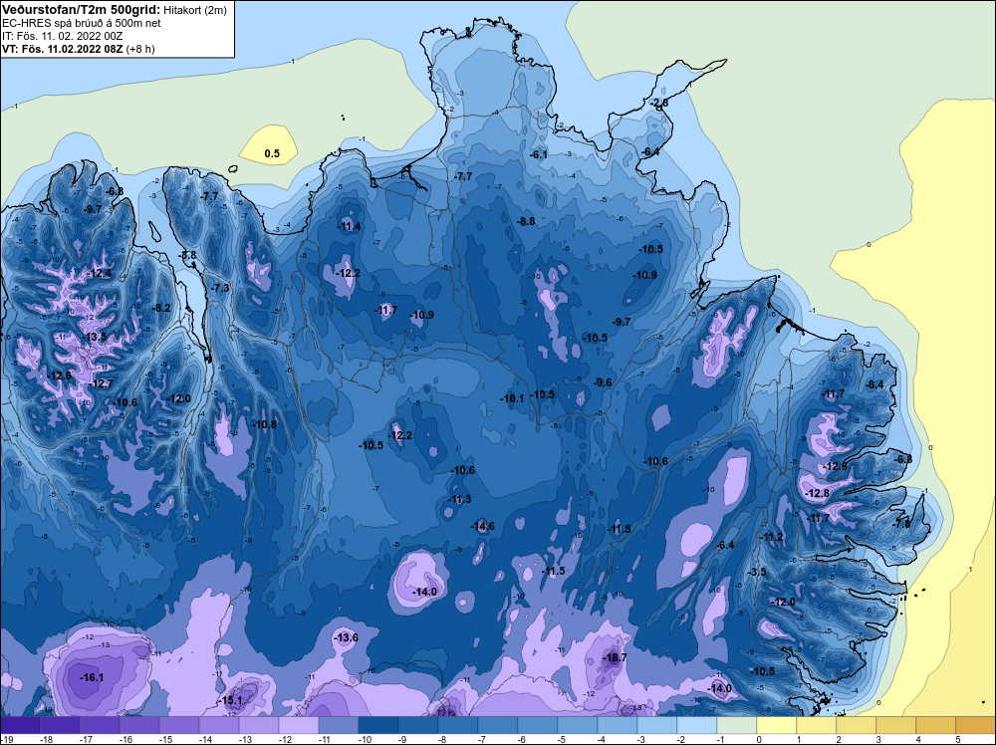Choose the pale green -1 legend swatch
The image size is (996, 745).
tap(737, 725)
